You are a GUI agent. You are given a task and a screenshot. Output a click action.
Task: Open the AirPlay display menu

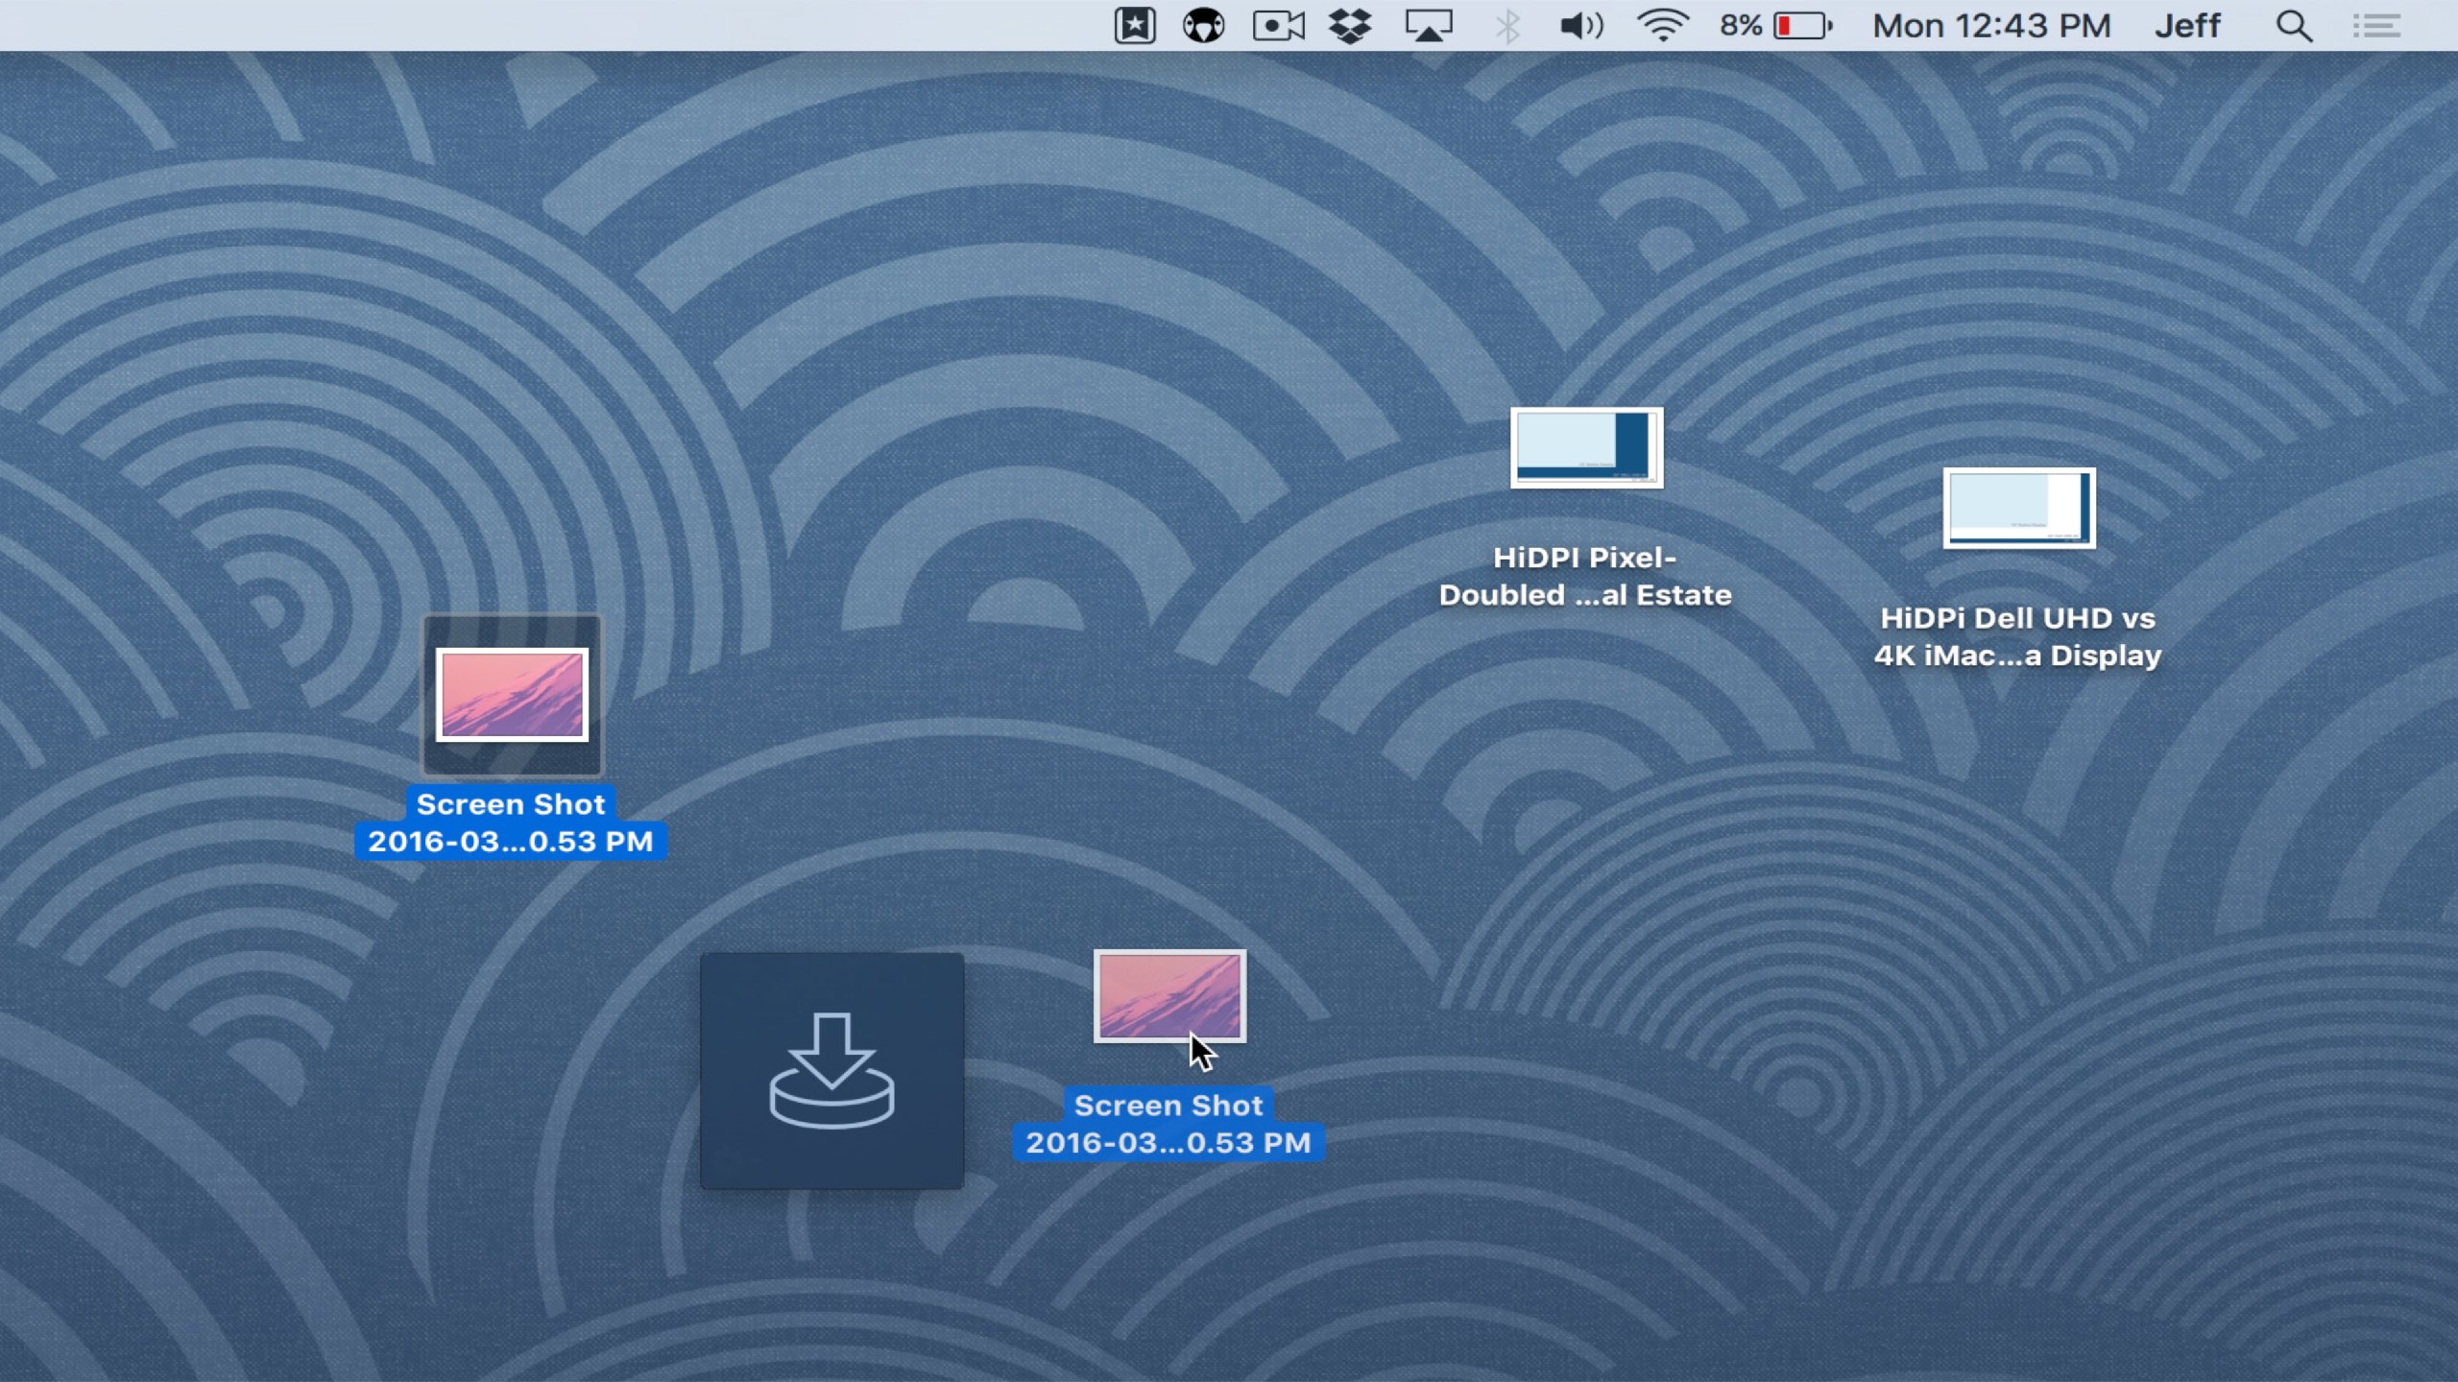point(1429,26)
